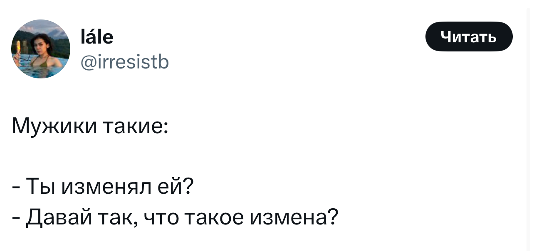Click the line 'Давай так, что такое измена?'
The height and width of the screenshot is (251, 534).
182,218
